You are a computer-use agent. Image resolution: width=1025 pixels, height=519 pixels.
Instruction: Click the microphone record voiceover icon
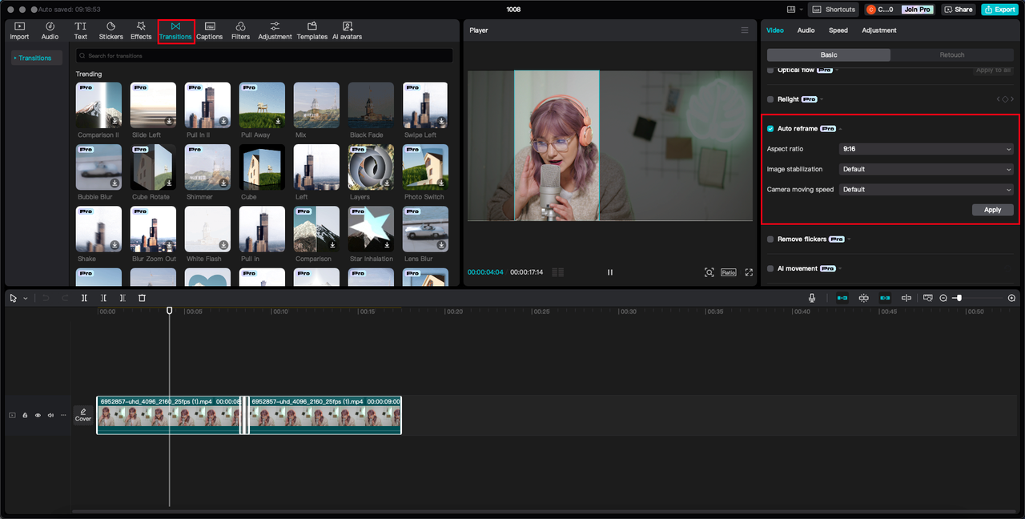(x=811, y=298)
